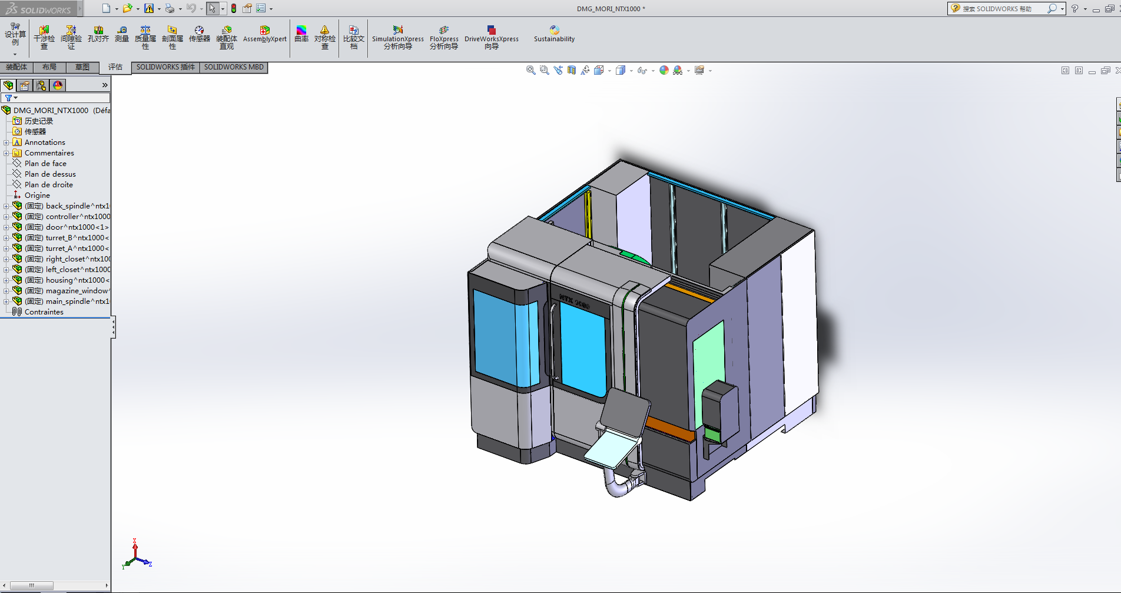Open the Hide/Show Items glasses dropdown
1121x593 pixels.
click(642, 71)
